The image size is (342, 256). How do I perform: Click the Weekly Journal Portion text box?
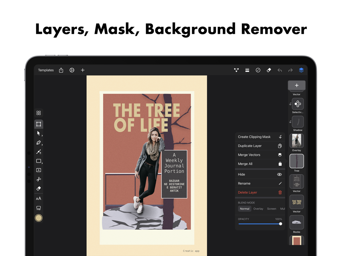174,174
